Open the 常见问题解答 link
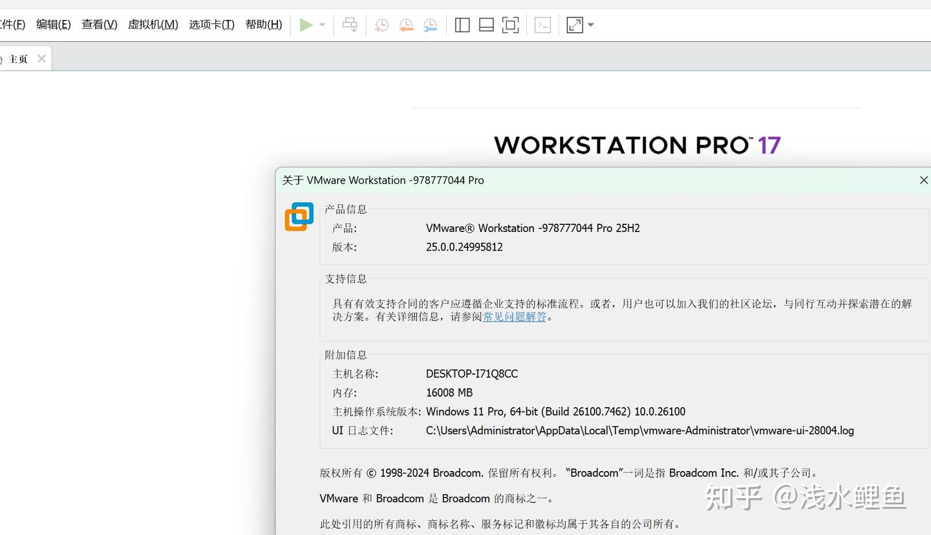 [514, 317]
